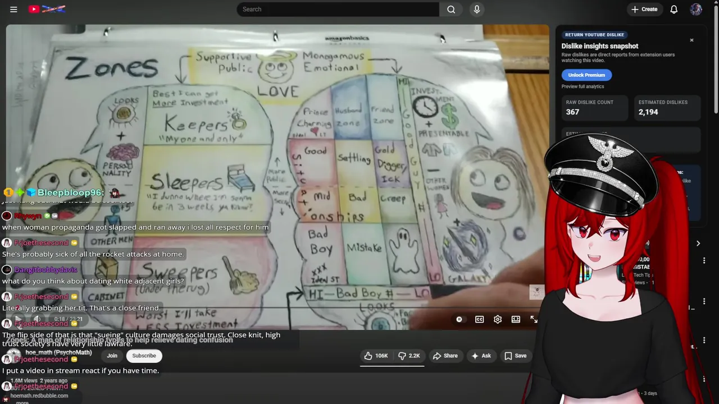The height and width of the screenshot is (404, 719).
Task: Expand the suggested chips arrow on right
Action: pyautogui.click(x=698, y=244)
